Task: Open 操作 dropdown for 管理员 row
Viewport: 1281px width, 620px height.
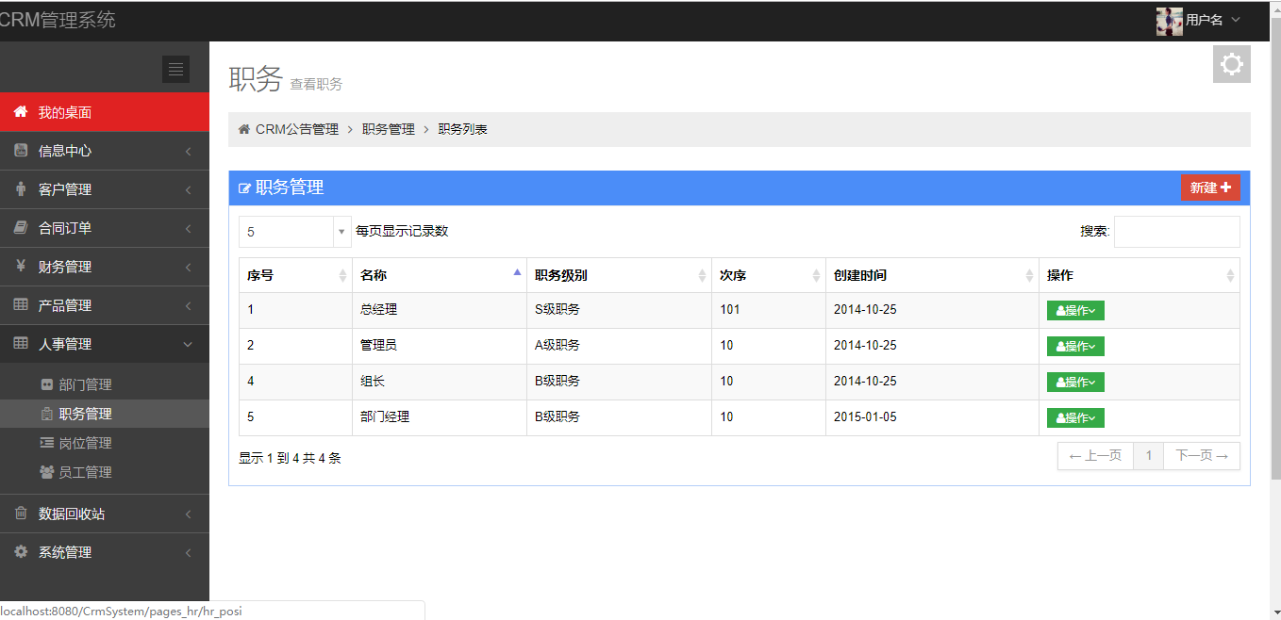Action: point(1075,346)
